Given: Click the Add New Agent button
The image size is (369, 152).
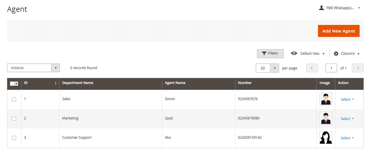Looking at the screenshot, I should 339,31.
